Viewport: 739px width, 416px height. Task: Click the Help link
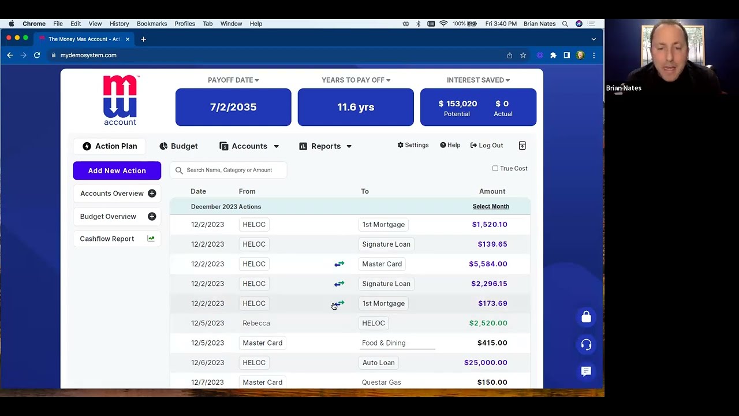(x=450, y=145)
